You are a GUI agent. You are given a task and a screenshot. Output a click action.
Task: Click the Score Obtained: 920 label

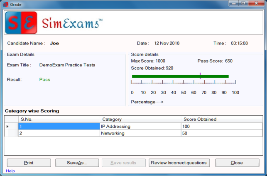pos(152,68)
